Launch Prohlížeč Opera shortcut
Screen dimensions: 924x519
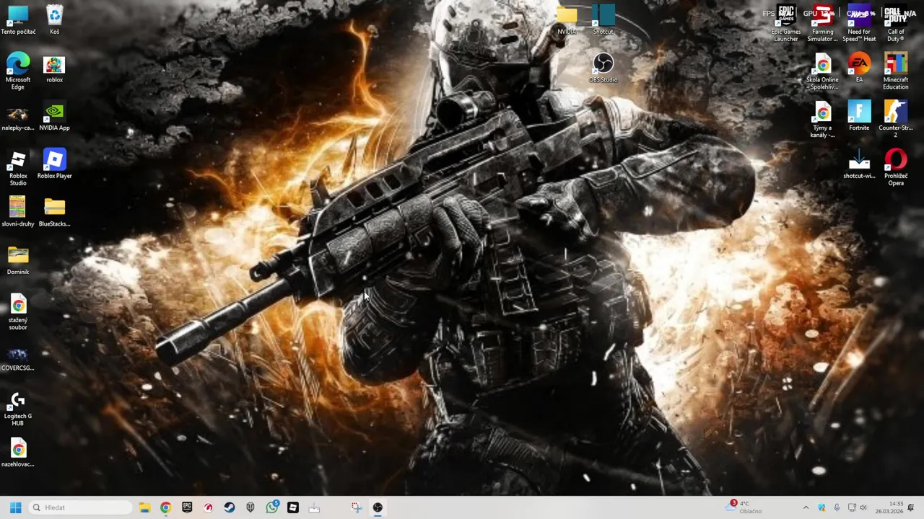tap(896, 167)
